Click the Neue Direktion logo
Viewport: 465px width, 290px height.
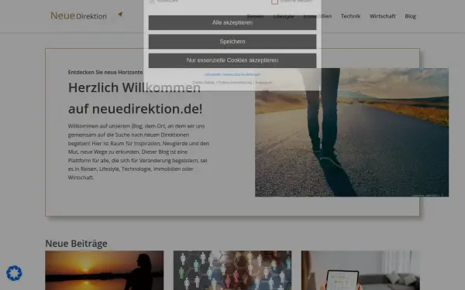78,15
